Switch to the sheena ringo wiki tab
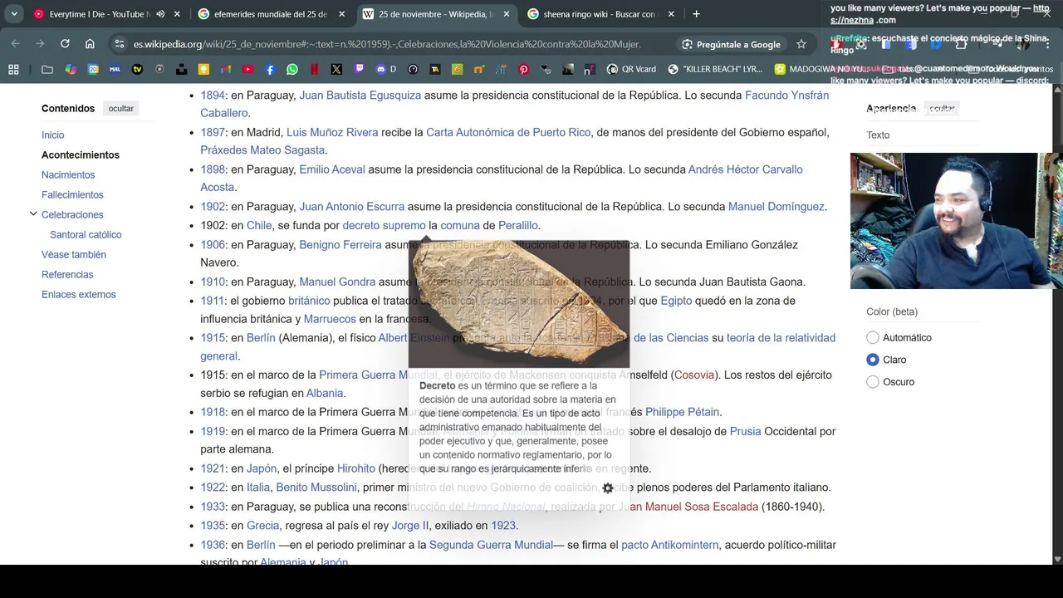Image resolution: width=1063 pixels, height=598 pixels. [600, 14]
